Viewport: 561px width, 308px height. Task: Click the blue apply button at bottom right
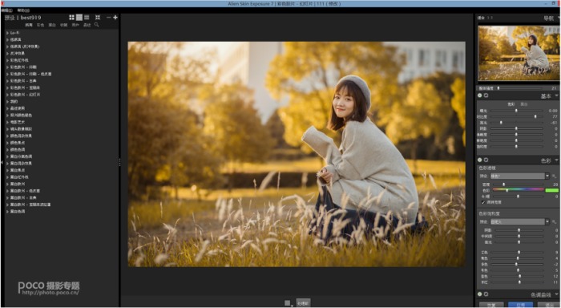click(x=520, y=305)
